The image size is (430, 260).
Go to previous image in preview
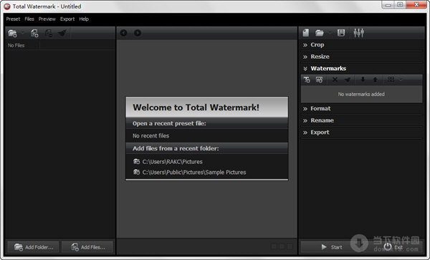point(123,33)
